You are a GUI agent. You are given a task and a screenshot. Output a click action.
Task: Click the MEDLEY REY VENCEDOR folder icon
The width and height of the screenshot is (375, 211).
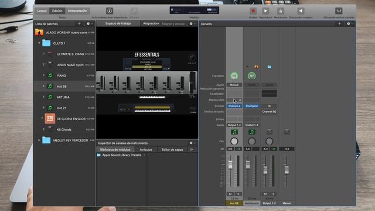pos(46,140)
